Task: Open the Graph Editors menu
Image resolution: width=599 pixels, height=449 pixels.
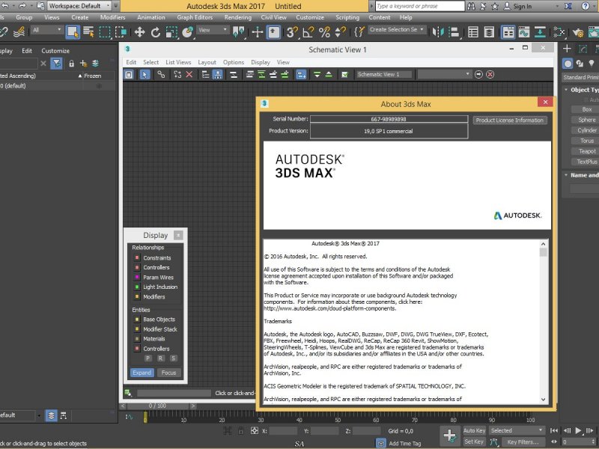Action: click(x=195, y=17)
